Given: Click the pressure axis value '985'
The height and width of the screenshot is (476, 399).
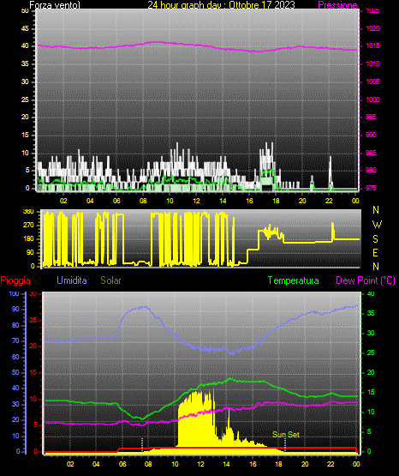Looking at the screenshot, I should coord(371,153).
